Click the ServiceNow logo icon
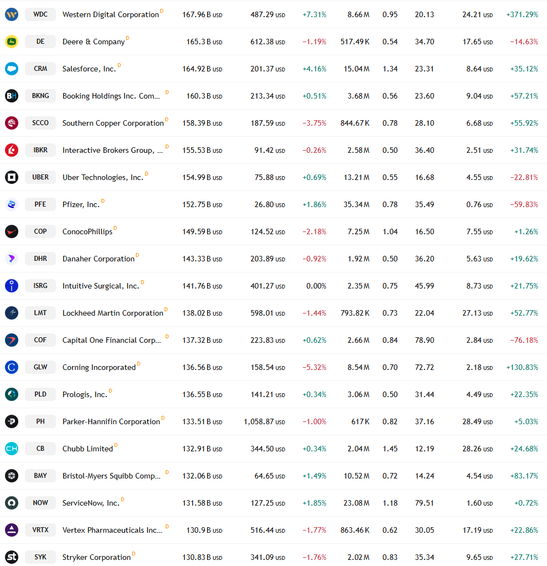 point(12,503)
